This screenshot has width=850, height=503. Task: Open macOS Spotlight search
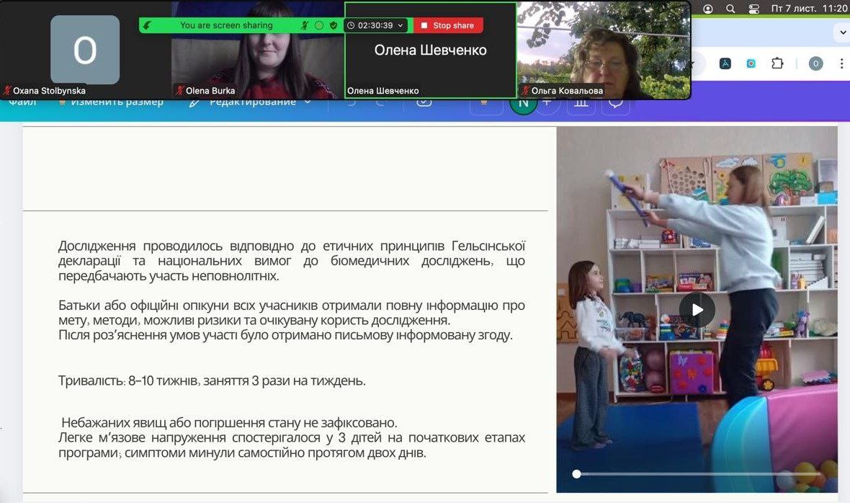point(730,9)
